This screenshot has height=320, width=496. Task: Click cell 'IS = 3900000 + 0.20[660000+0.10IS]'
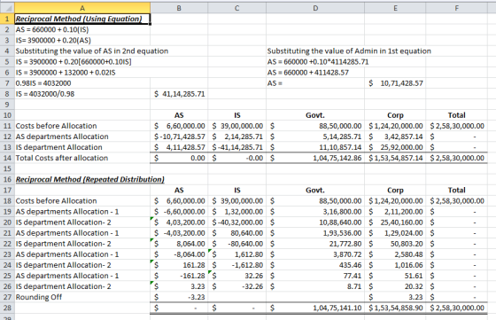click(74, 62)
